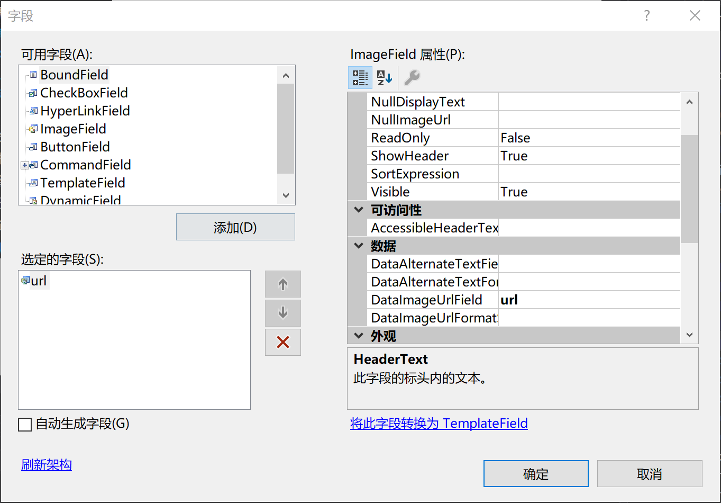The image size is (721, 503).
Task: Click the 取消 button
Action: (x=650, y=474)
